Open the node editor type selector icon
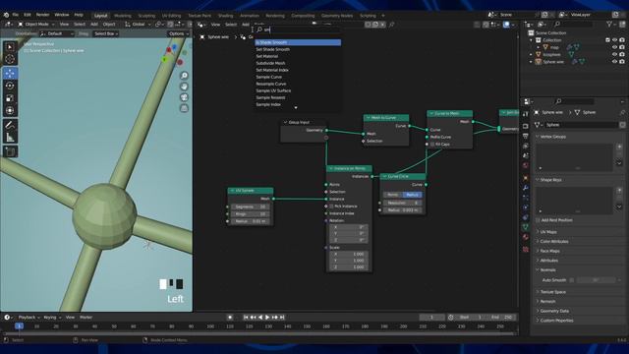This screenshot has width=629, height=354. (x=201, y=25)
